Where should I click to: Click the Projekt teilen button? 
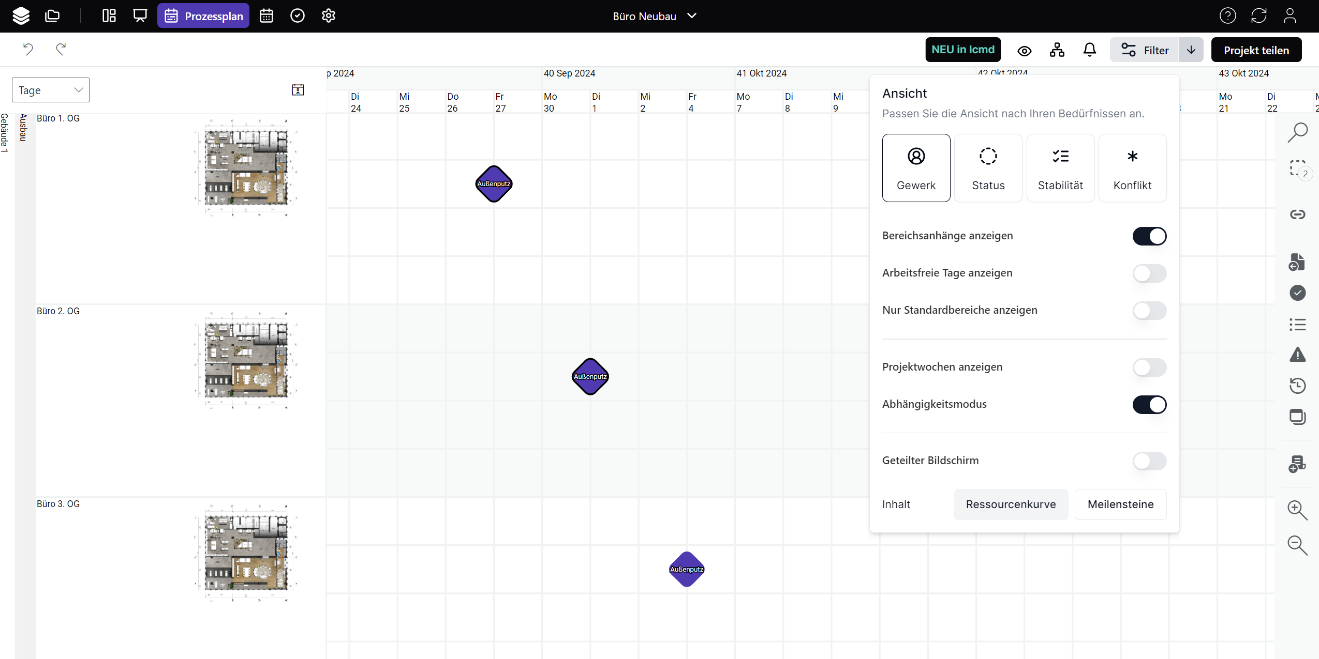(x=1256, y=50)
